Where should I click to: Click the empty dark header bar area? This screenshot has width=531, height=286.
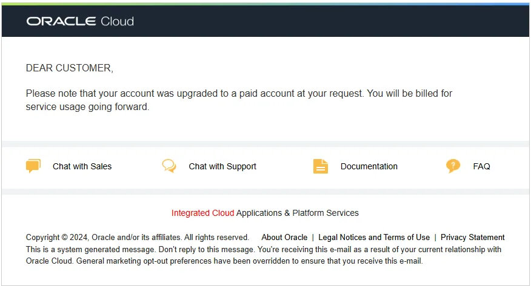click(x=333, y=21)
